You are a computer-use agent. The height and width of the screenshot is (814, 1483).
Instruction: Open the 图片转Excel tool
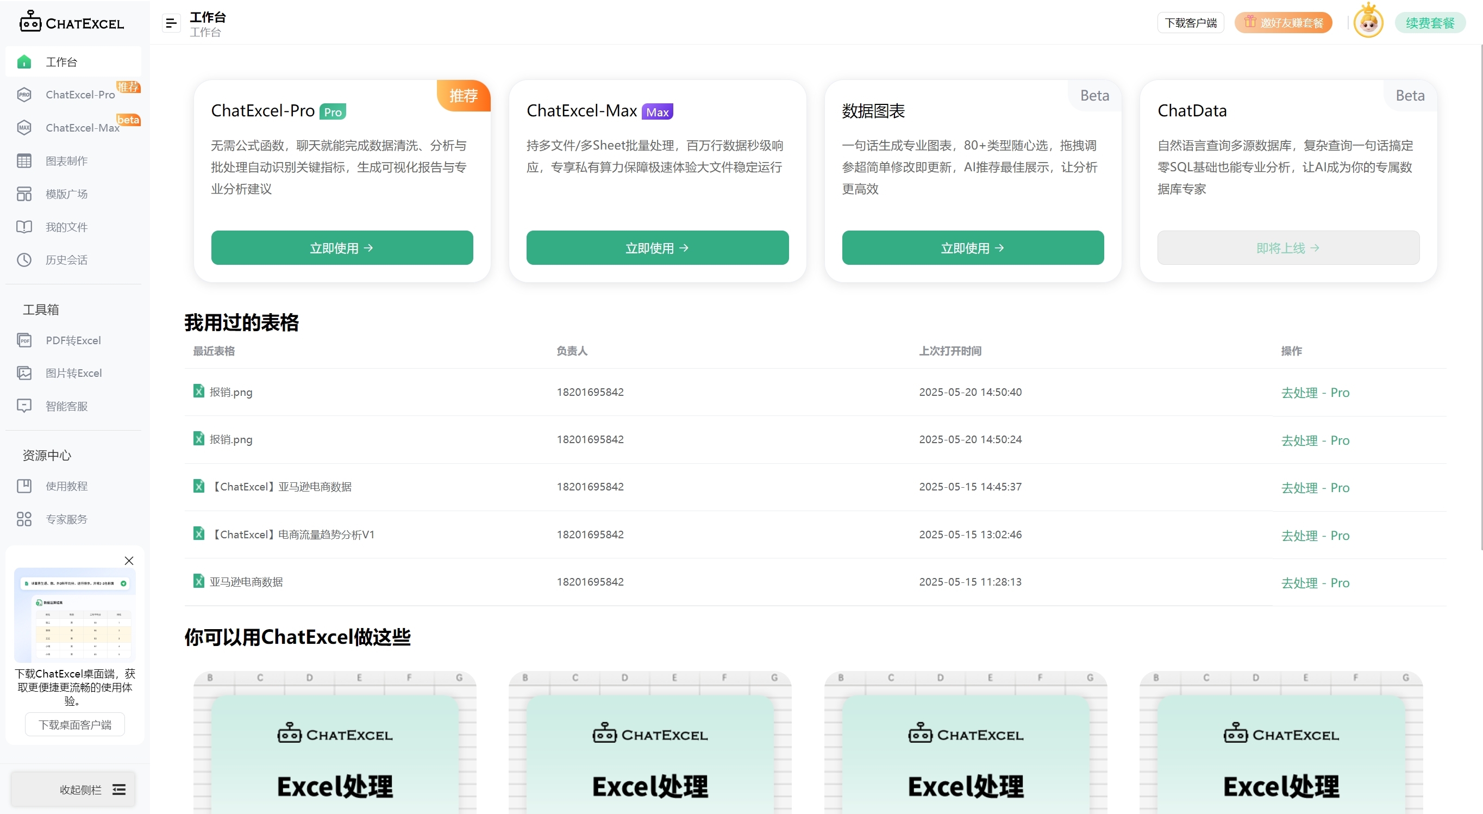point(74,372)
